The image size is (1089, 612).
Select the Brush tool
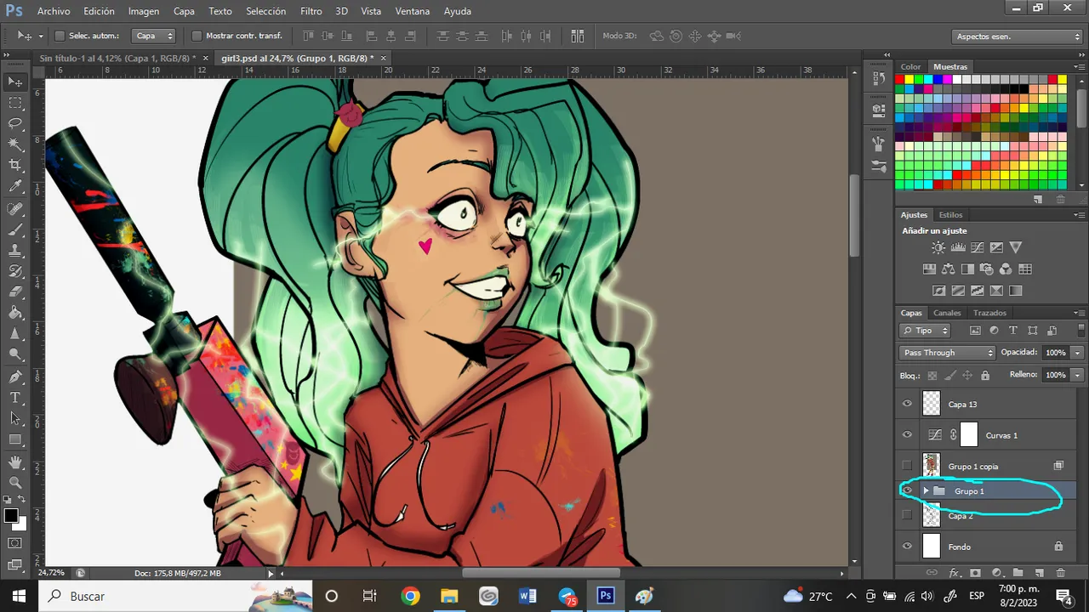[15, 230]
